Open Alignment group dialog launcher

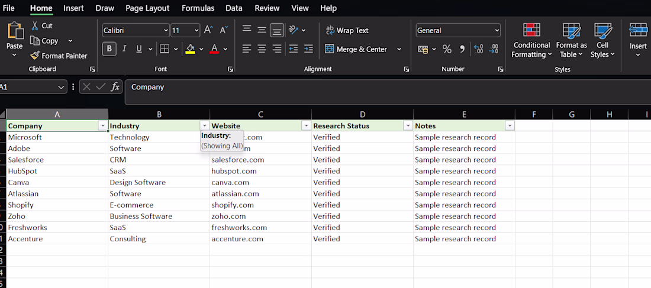(407, 69)
